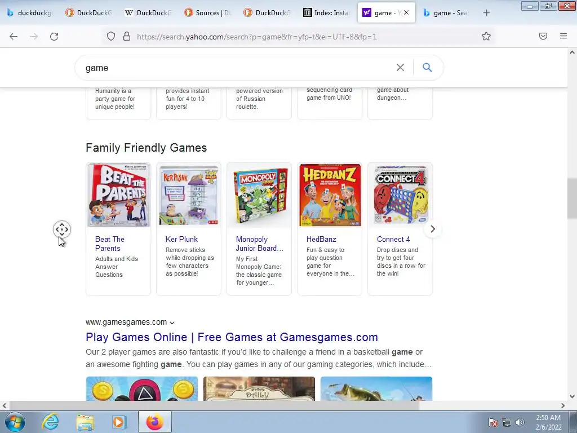Click the Firefox taskbar button

(155, 422)
